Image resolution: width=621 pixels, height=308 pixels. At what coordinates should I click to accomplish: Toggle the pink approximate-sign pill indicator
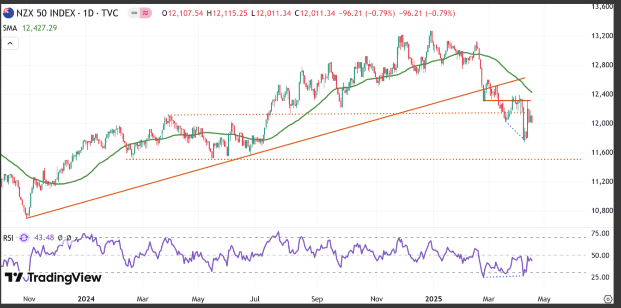(146, 13)
